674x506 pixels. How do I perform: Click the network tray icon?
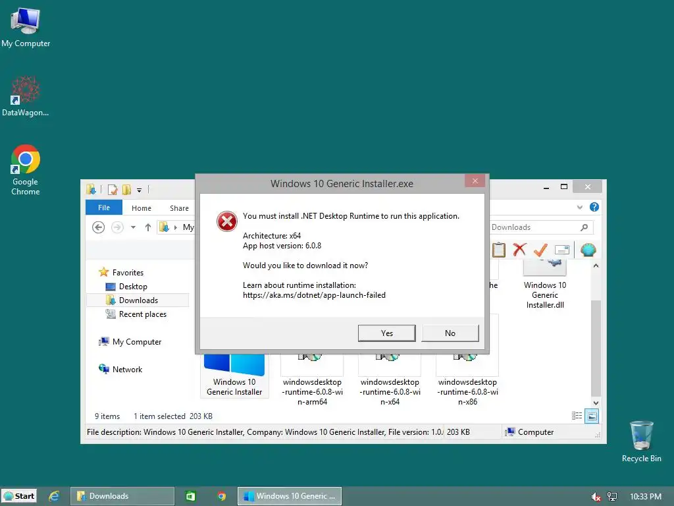(x=612, y=497)
